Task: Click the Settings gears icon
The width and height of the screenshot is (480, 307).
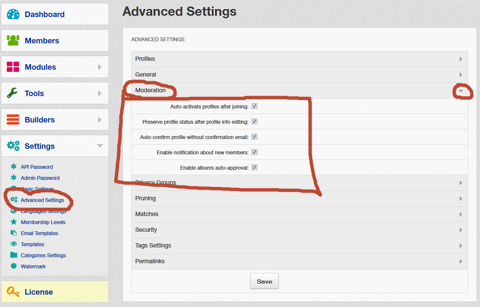Action: (x=13, y=146)
